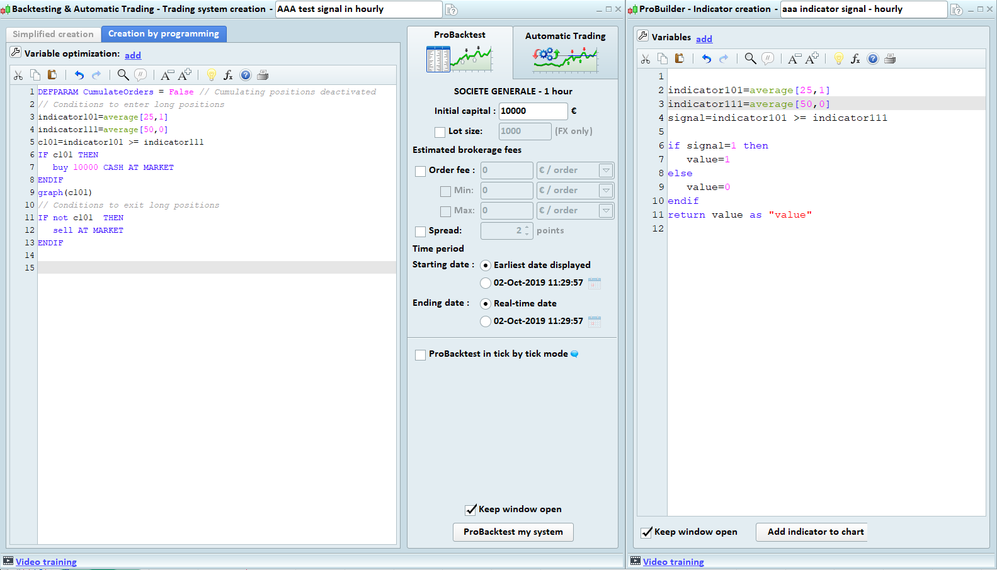Enable the Spread checkbox

pos(420,232)
